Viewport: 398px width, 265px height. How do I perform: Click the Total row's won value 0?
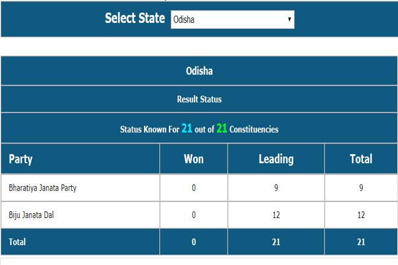[194, 242]
